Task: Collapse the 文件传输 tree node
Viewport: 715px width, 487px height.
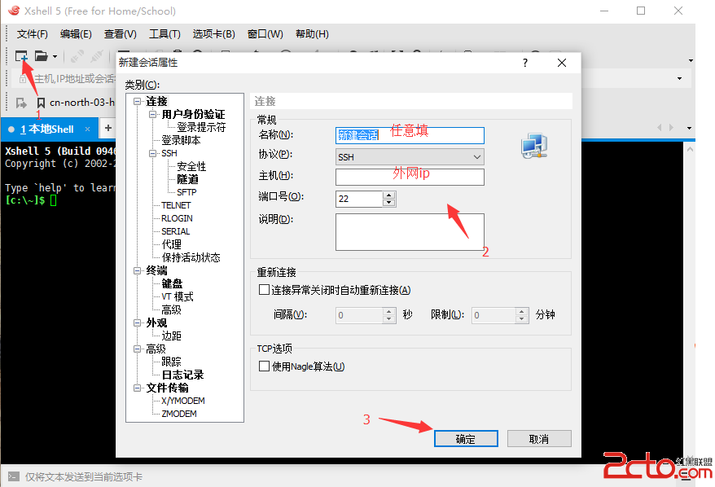Action: (138, 388)
